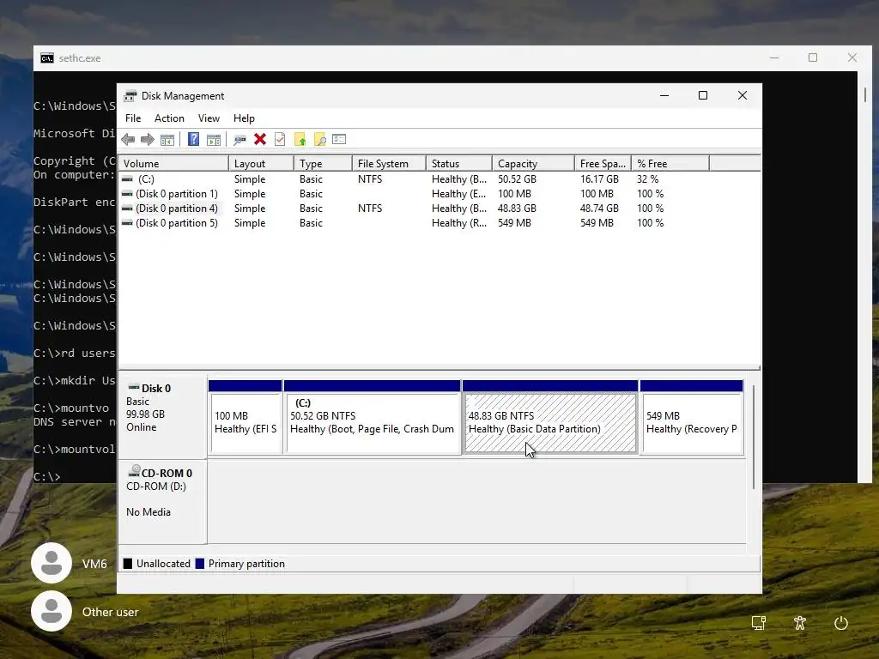This screenshot has width=879, height=659.
Task: Click the black Unallocated legend swatch
Action: click(x=128, y=564)
